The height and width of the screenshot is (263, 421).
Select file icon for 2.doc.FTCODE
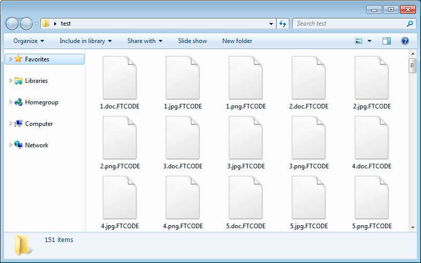pos(309,78)
